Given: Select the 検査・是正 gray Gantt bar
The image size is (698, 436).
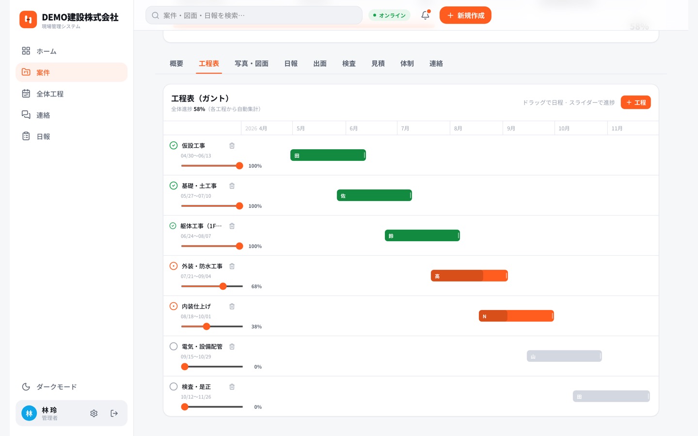Looking at the screenshot, I should pyautogui.click(x=611, y=396).
